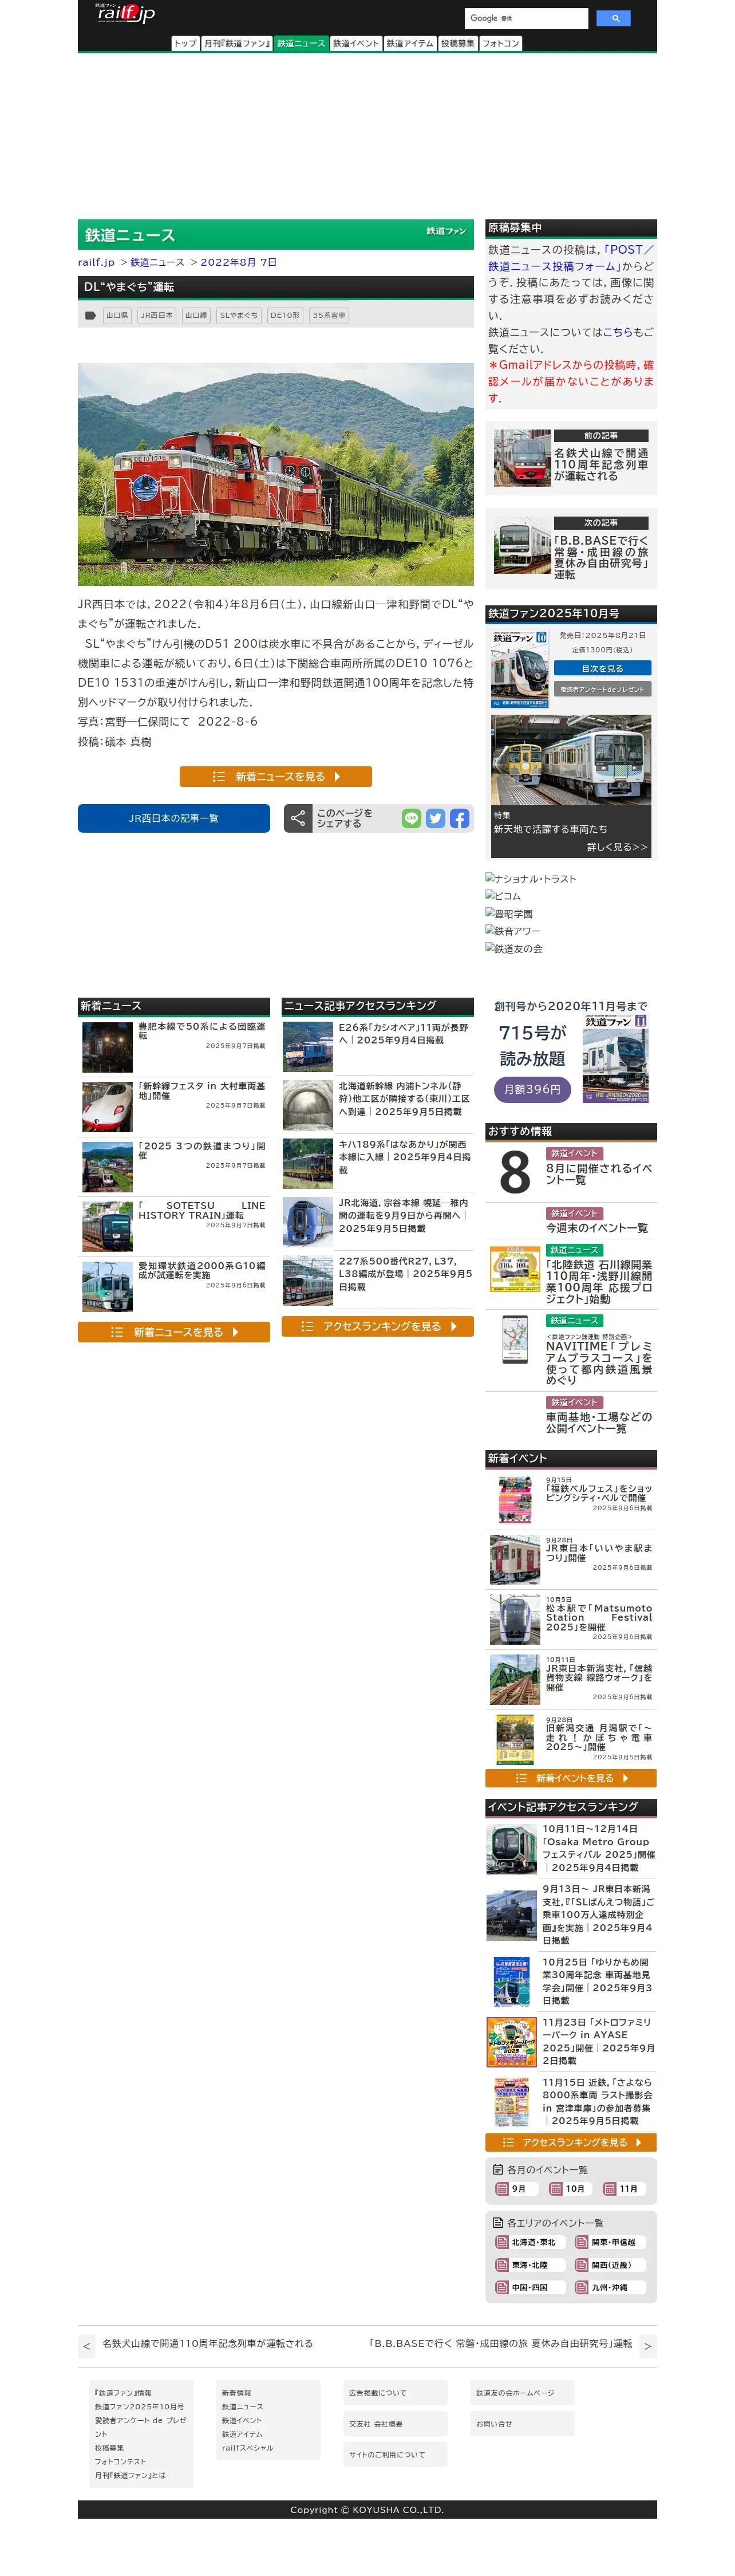Select the 35系客車 tag
The image size is (735, 2576).
pos(329,315)
